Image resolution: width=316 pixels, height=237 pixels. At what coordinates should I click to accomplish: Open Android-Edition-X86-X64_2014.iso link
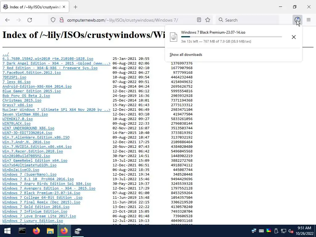click(x=37, y=86)
